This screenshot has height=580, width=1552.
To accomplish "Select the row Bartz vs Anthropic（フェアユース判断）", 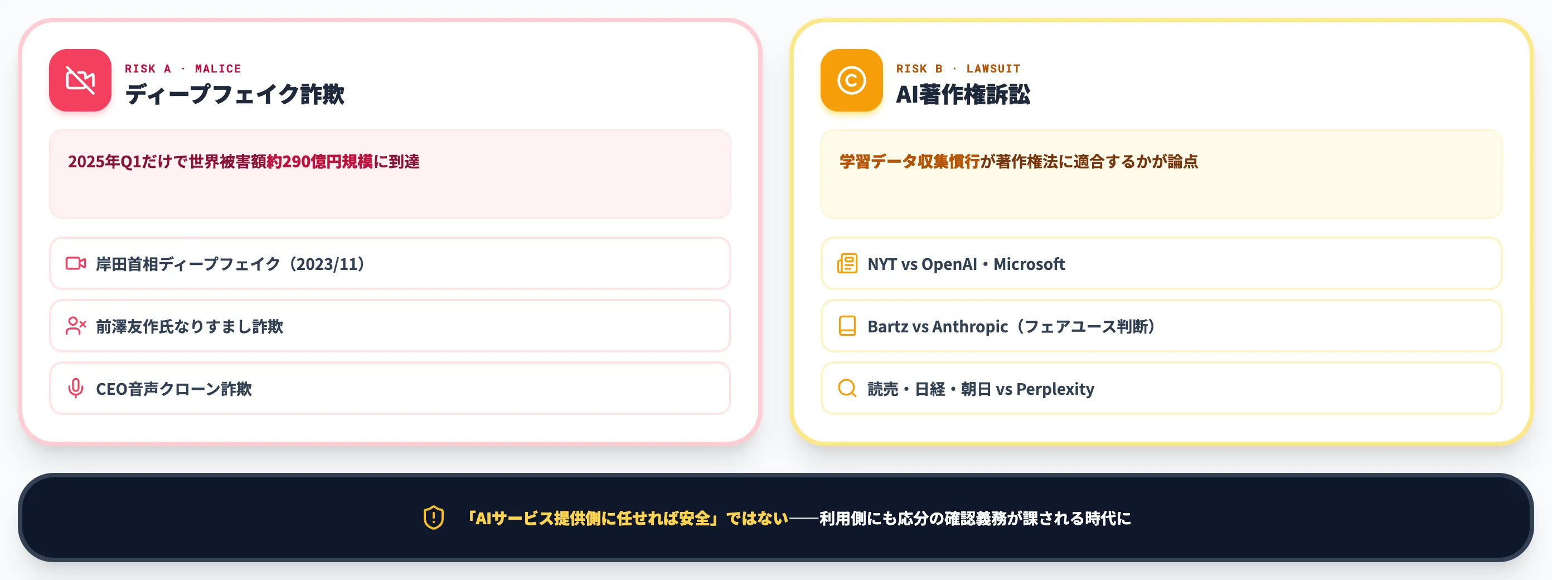I will (1161, 326).
